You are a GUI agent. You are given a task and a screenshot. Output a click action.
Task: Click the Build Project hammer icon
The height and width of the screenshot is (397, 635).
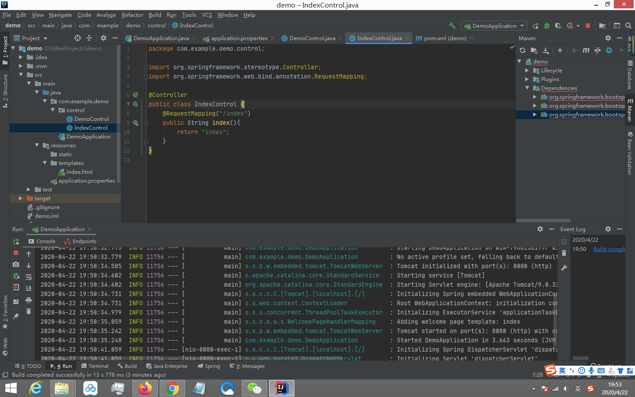pyautogui.click(x=452, y=26)
